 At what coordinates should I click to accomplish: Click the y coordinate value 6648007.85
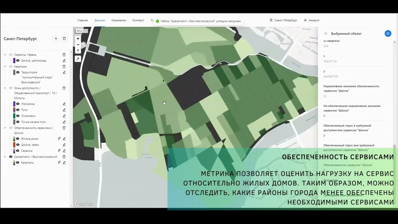(x=331, y=77)
